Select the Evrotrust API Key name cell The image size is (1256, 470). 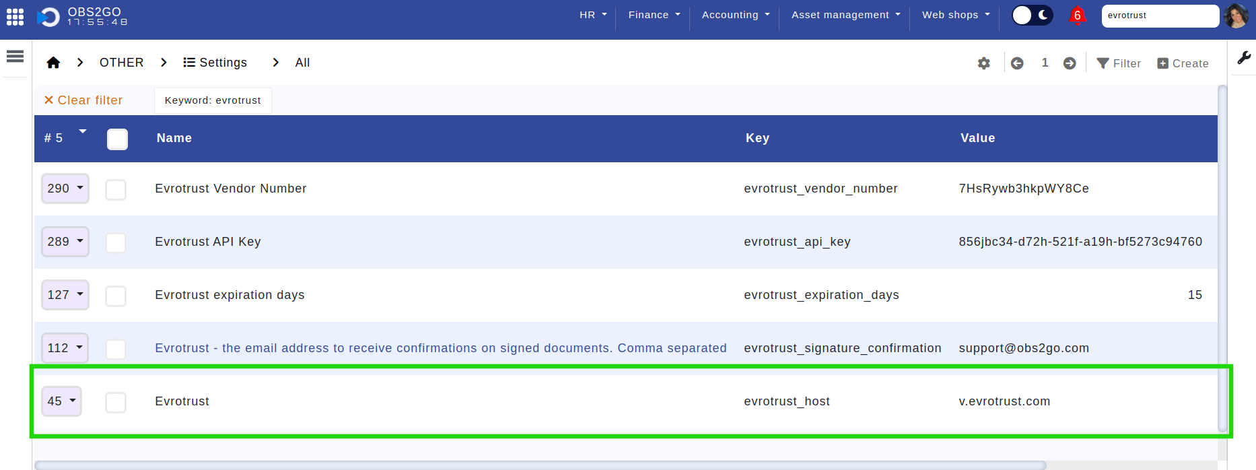[x=208, y=242]
